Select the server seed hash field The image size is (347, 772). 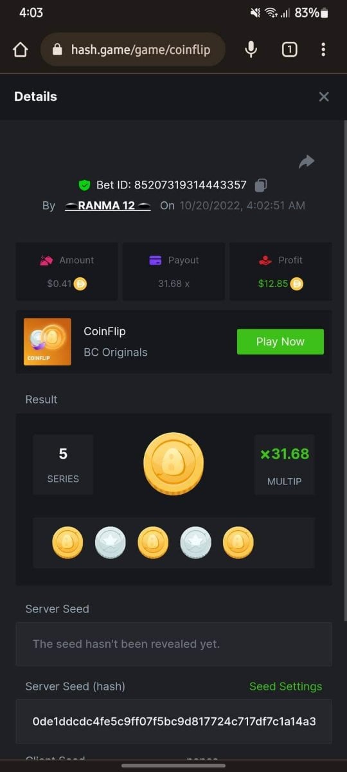[174, 721]
